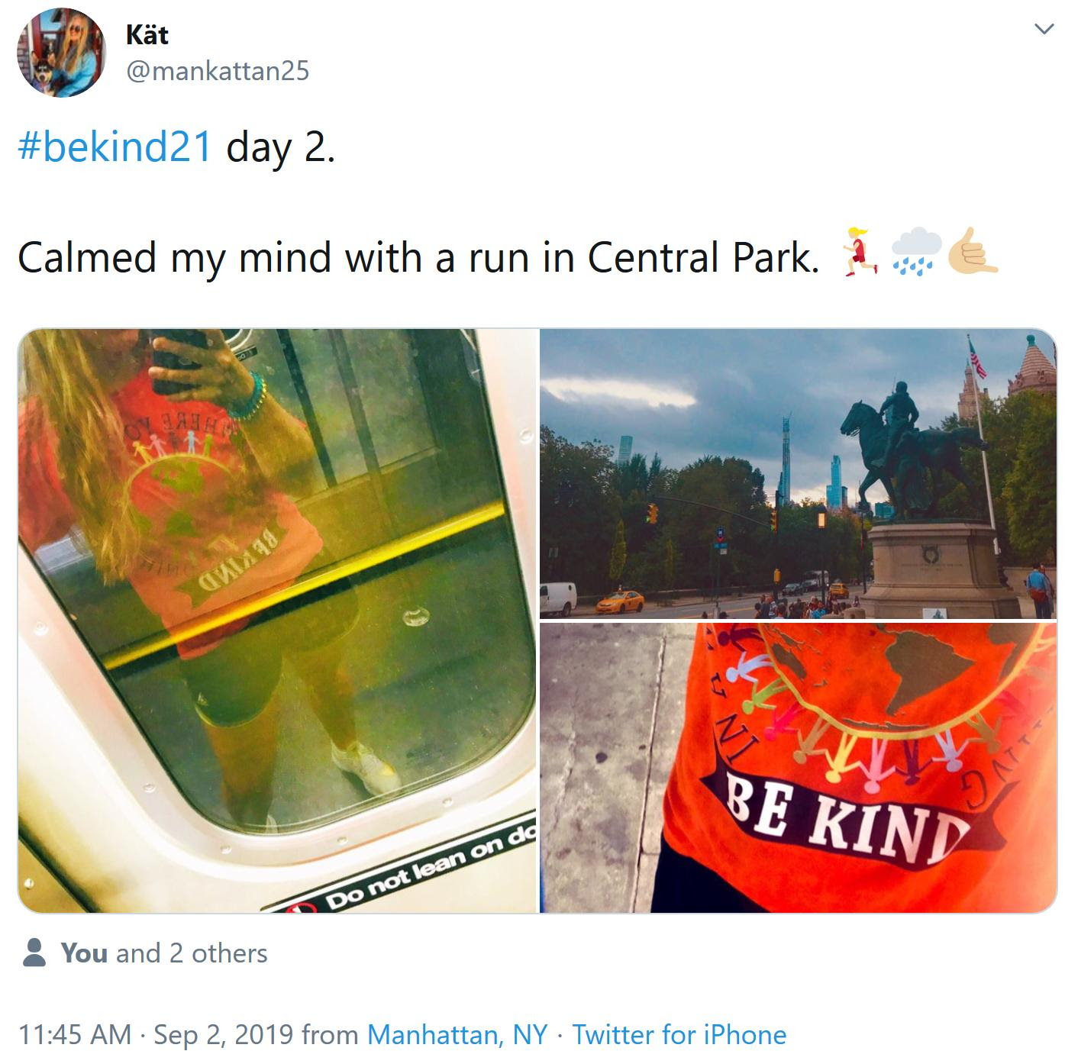Click the call-me hand emoji

pos(972,252)
